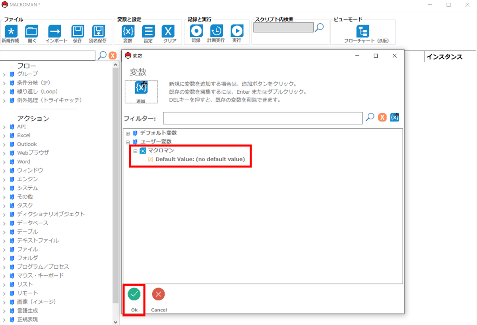Collapse the マクロマン variable node
Viewport: 477px width, 325px height.
[x=135, y=151]
